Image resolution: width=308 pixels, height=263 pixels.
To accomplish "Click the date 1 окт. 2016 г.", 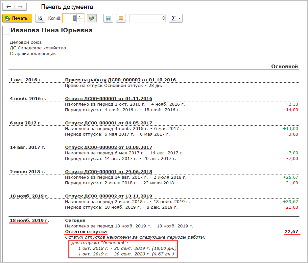I will [x=26, y=80].
